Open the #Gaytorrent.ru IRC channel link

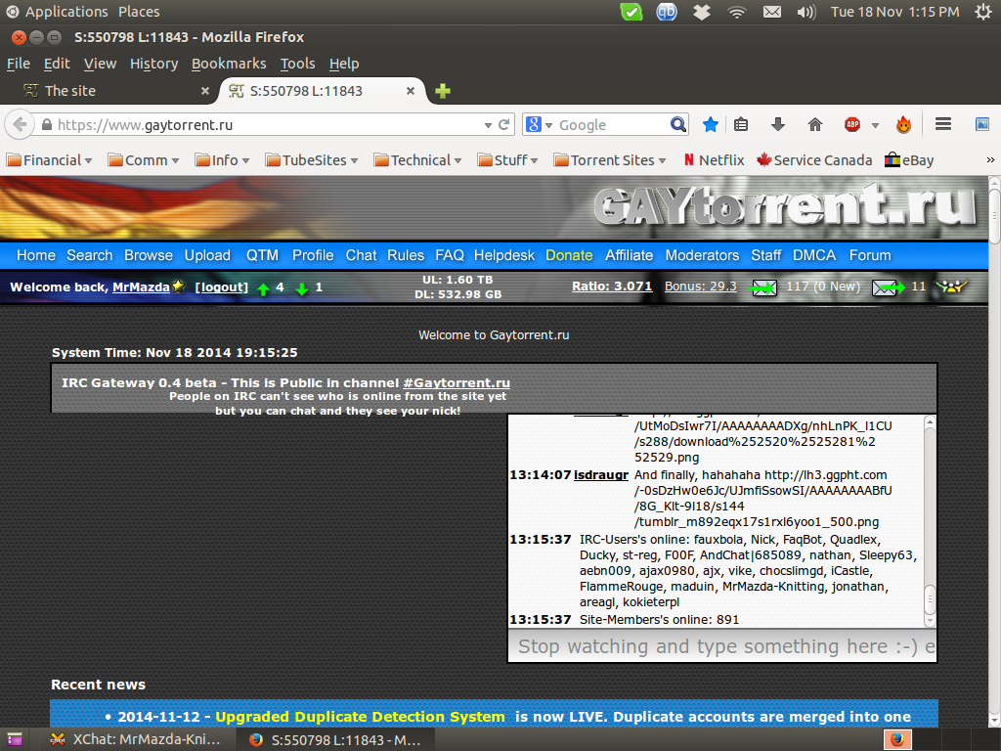[456, 383]
